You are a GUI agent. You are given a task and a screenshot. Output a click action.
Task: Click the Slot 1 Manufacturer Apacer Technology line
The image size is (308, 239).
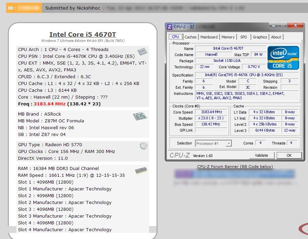pos(65,189)
